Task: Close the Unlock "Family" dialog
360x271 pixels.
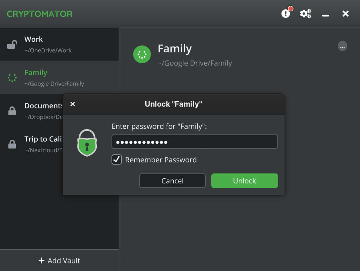Action: (73, 104)
